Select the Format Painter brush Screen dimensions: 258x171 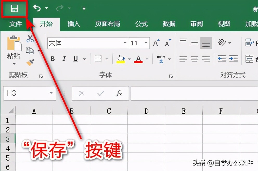(30, 62)
